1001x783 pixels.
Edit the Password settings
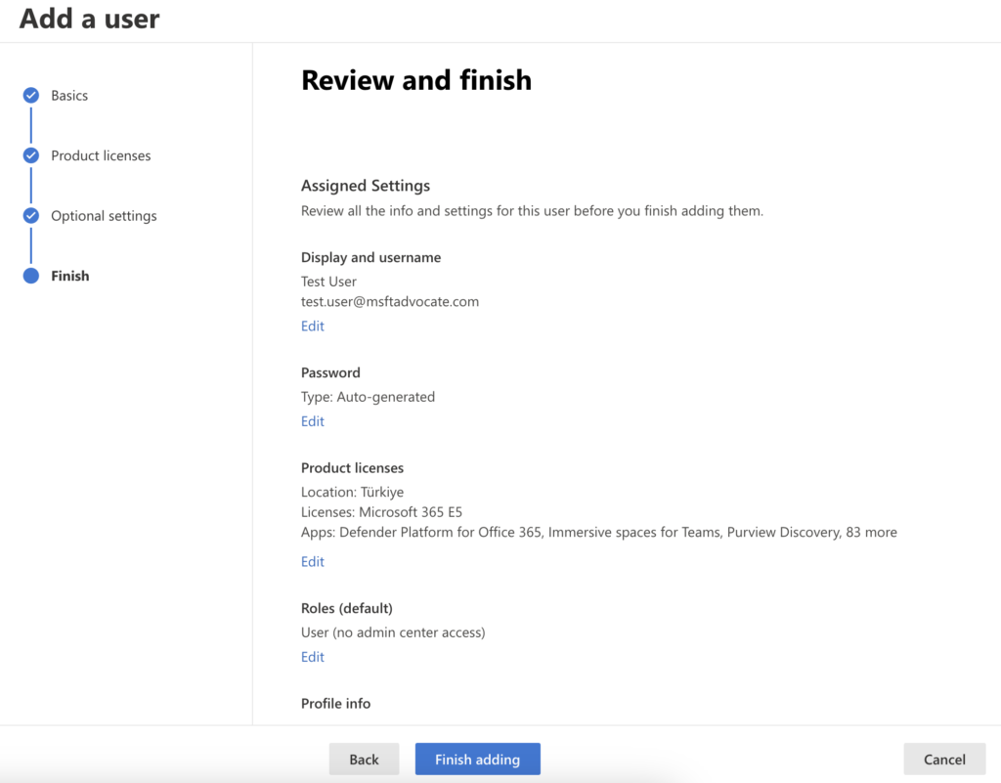312,421
